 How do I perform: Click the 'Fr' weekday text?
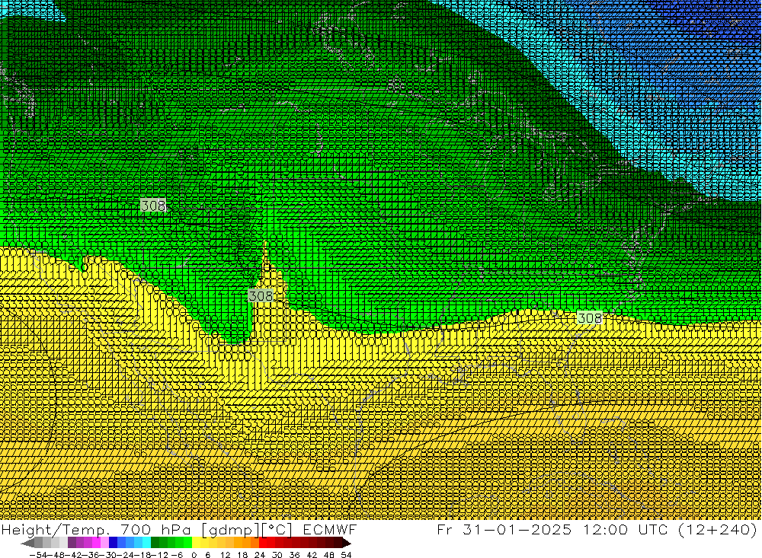point(445,529)
